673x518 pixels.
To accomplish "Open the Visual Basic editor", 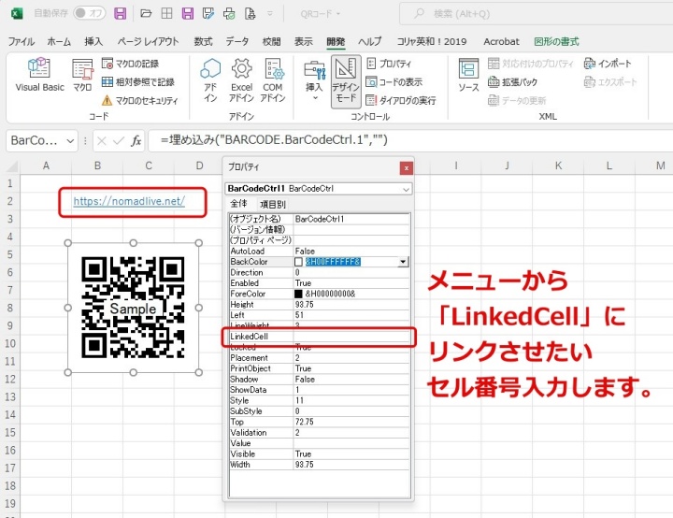I will pos(39,75).
